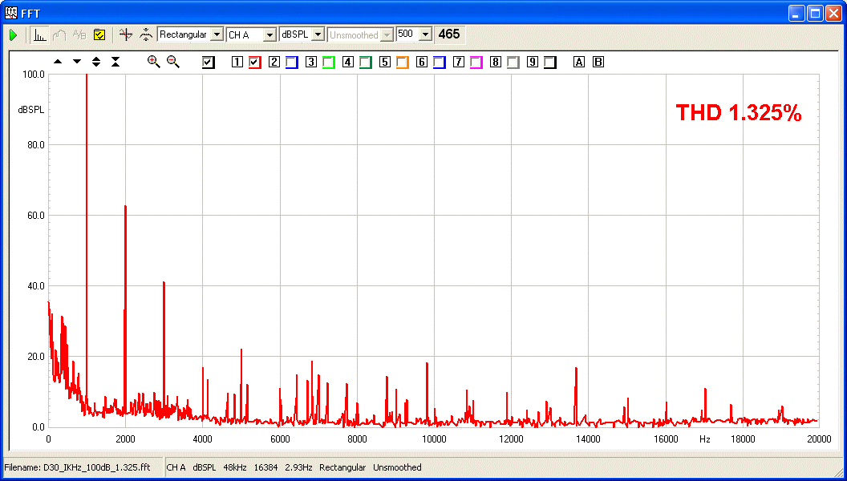Click the dBSPL axis label on the graph

pos(30,110)
